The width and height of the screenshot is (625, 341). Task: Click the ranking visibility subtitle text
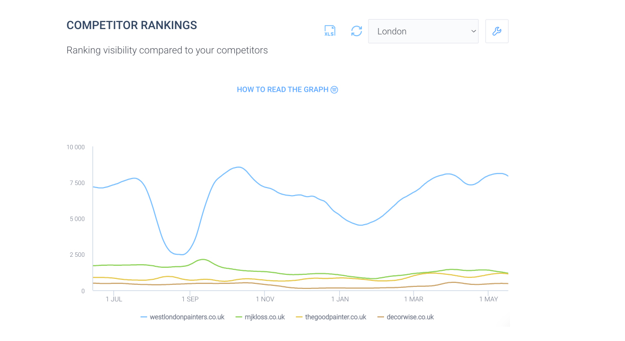167,50
